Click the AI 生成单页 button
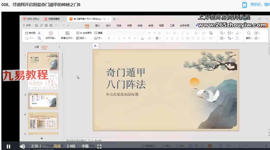Viewport: 270px width, 150px height. tap(84, 33)
